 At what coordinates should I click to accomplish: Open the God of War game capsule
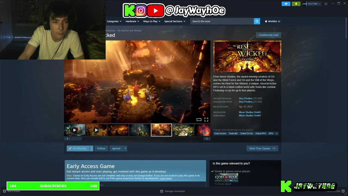[x=226, y=177]
